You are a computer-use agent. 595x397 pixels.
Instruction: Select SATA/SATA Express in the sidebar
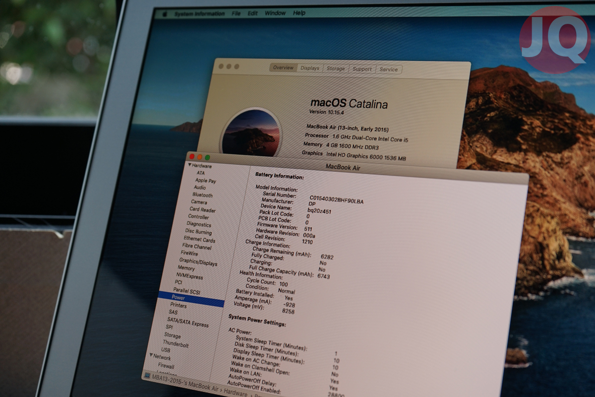[187, 324]
